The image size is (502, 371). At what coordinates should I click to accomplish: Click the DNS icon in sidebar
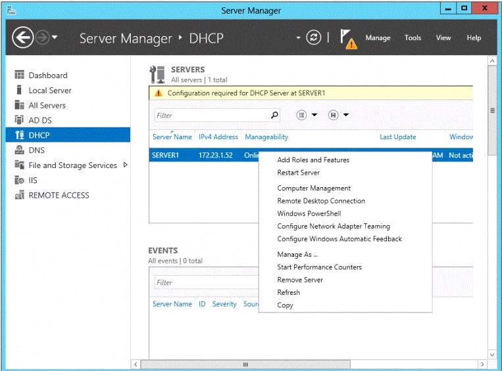pos(19,150)
